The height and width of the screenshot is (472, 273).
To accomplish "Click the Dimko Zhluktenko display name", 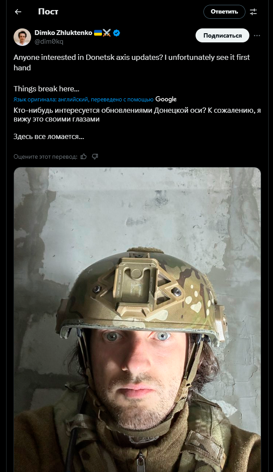I will pyautogui.click(x=63, y=33).
